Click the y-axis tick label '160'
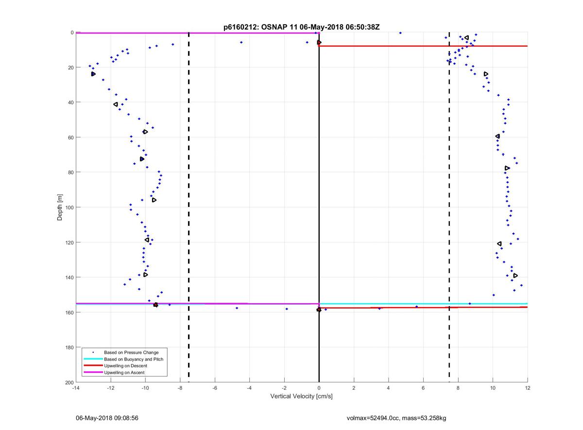 click(x=69, y=312)
